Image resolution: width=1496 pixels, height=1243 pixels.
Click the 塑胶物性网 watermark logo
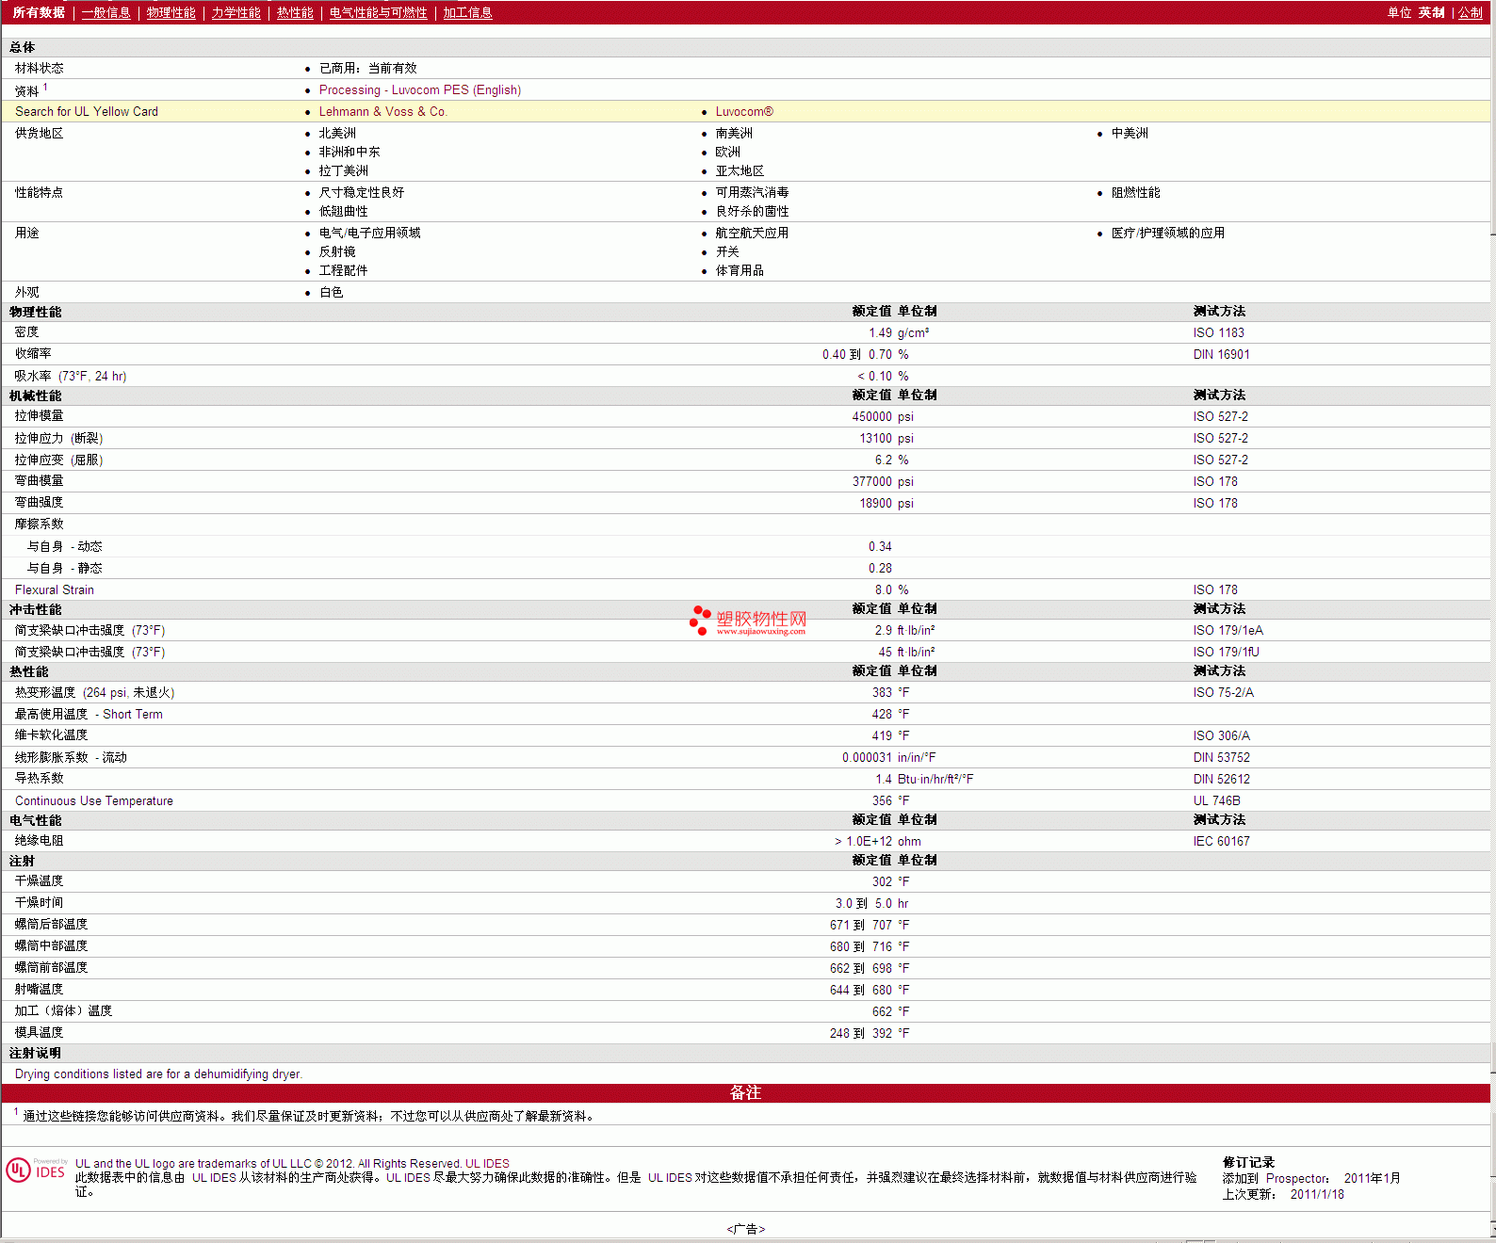click(x=748, y=621)
